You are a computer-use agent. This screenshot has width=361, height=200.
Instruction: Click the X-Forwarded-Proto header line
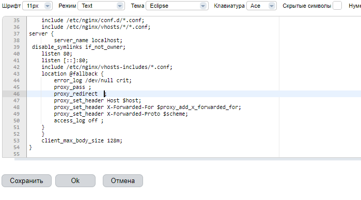[121, 114]
